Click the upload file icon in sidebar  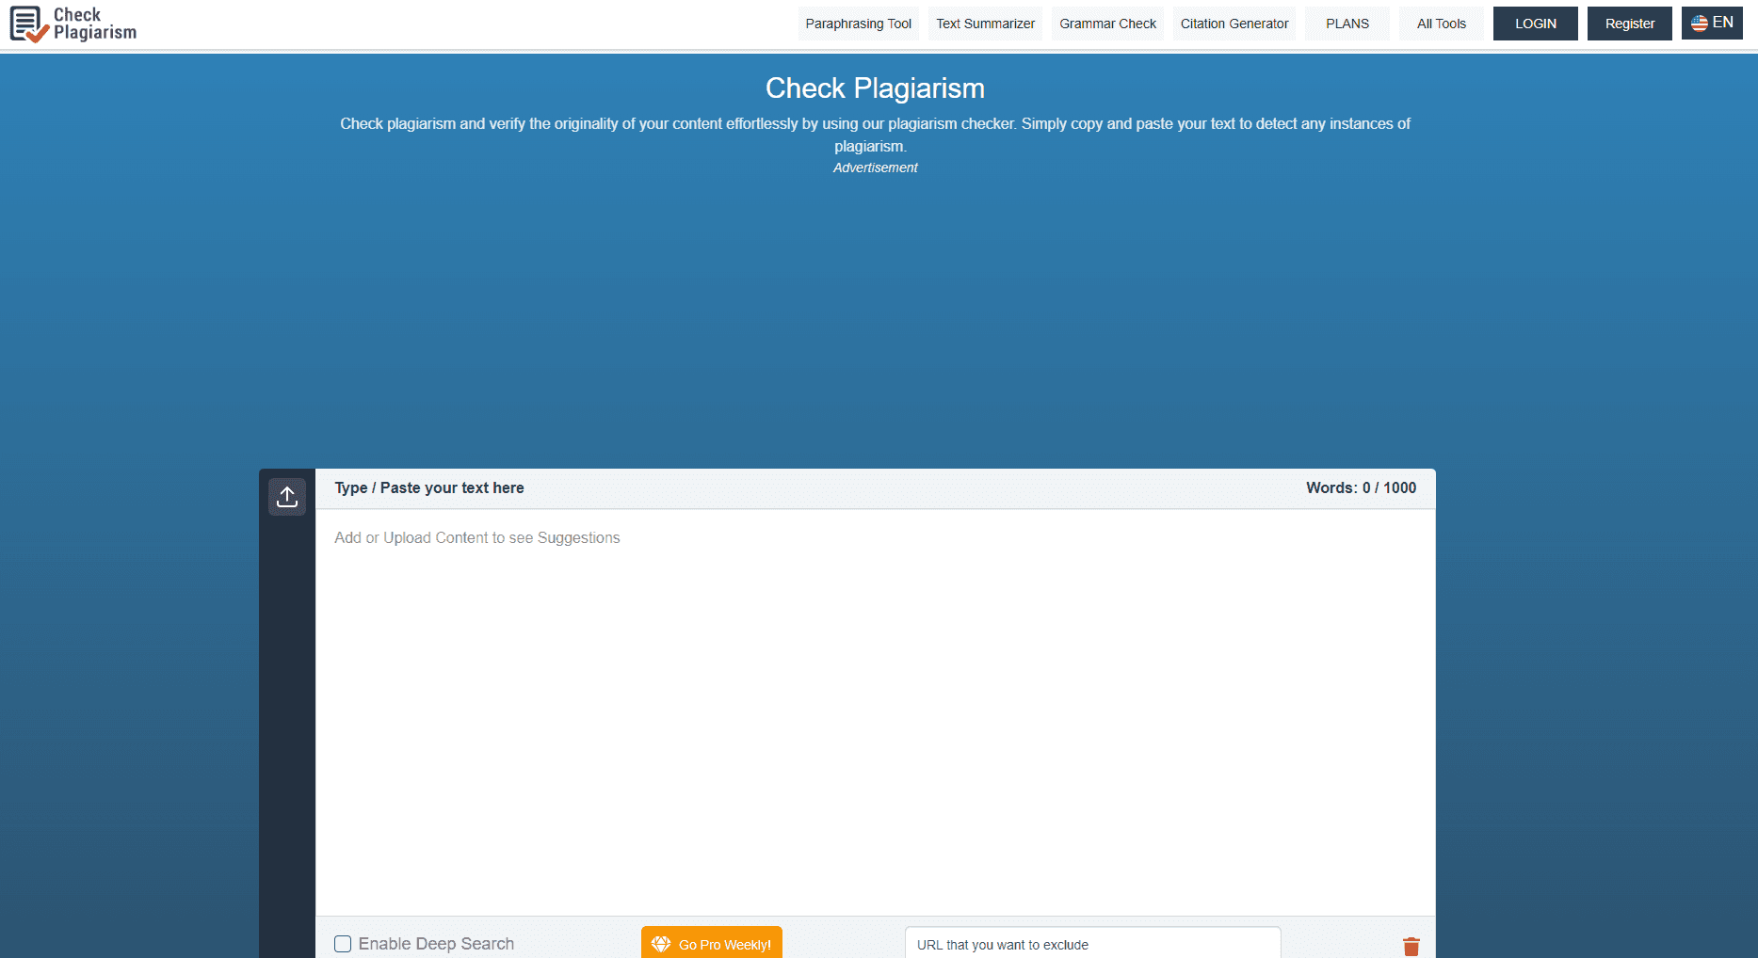[x=287, y=496]
